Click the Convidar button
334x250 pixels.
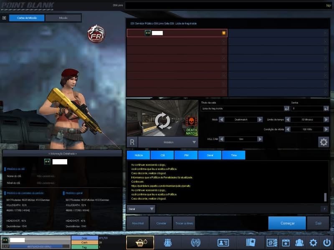[161, 223]
